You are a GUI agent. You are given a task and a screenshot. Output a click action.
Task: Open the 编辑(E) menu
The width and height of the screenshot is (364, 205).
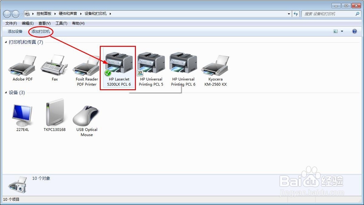tap(28, 23)
